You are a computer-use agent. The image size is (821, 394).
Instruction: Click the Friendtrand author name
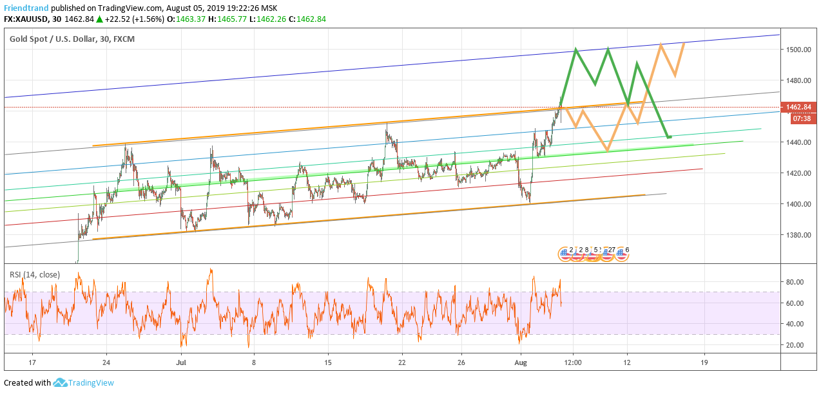tap(25, 8)
